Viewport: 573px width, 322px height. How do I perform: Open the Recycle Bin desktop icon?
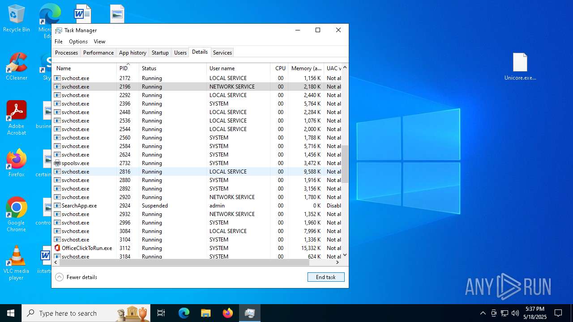click(17, 19)
